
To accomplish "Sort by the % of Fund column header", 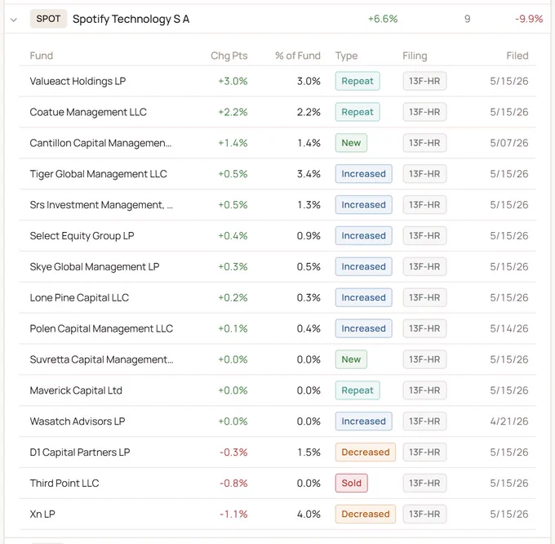I will (x=298, y=56).
